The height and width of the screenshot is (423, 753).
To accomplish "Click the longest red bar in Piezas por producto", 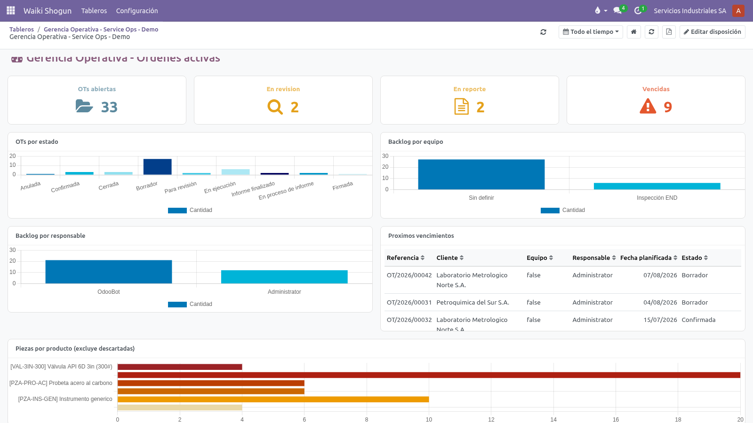I will click(x=429, y=375).
